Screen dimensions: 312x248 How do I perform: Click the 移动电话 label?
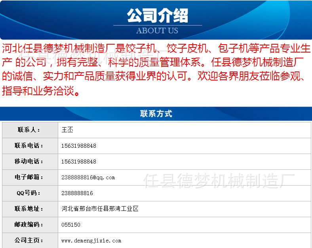point(29,161)
